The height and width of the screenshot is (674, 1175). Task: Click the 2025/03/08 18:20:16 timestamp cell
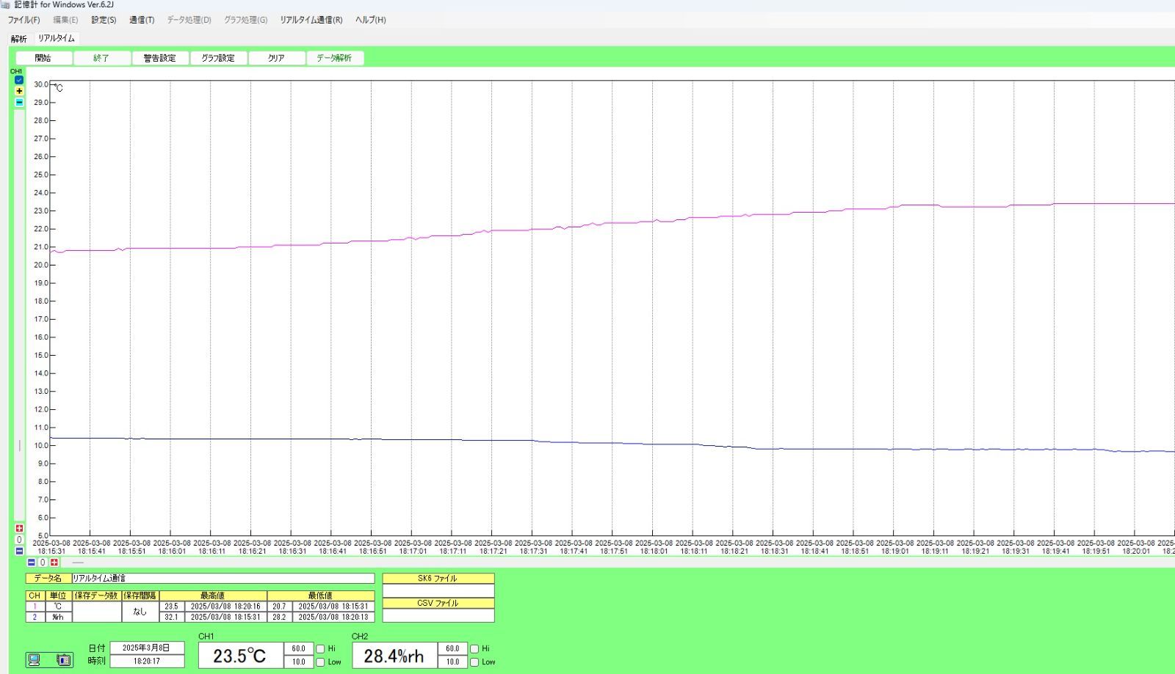[225, 607]
